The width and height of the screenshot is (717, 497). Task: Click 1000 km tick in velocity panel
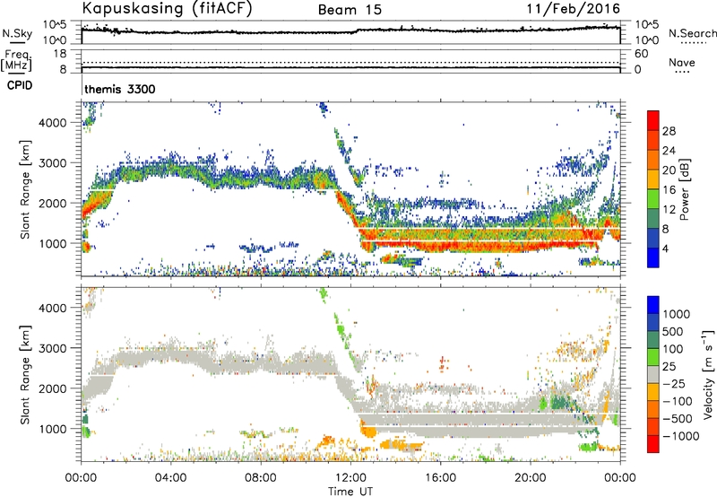[52, 429]
